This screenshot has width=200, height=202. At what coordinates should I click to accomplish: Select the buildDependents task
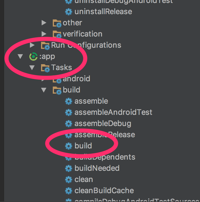(105, 157)
